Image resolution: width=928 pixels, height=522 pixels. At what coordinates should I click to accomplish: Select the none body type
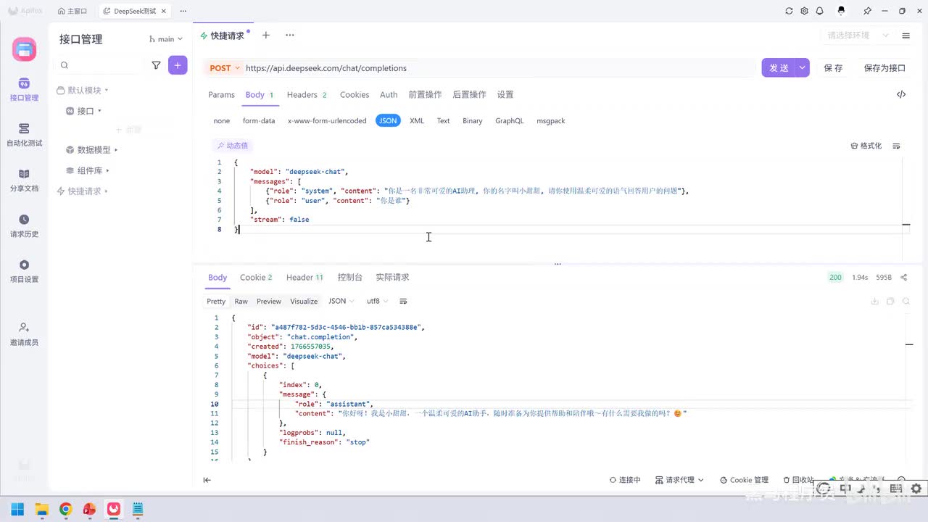click(x=222, y=121)
